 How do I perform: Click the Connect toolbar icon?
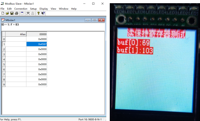tap(28, 13)
